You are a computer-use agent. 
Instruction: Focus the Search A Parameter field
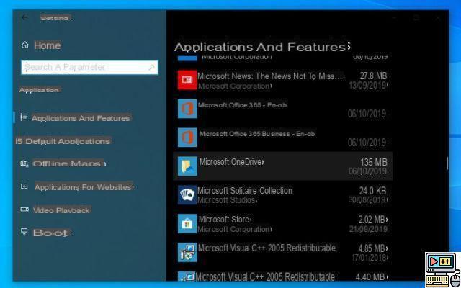pos(89,67)
